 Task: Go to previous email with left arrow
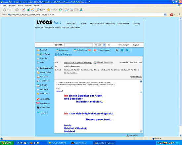click(x=122, y=50)
